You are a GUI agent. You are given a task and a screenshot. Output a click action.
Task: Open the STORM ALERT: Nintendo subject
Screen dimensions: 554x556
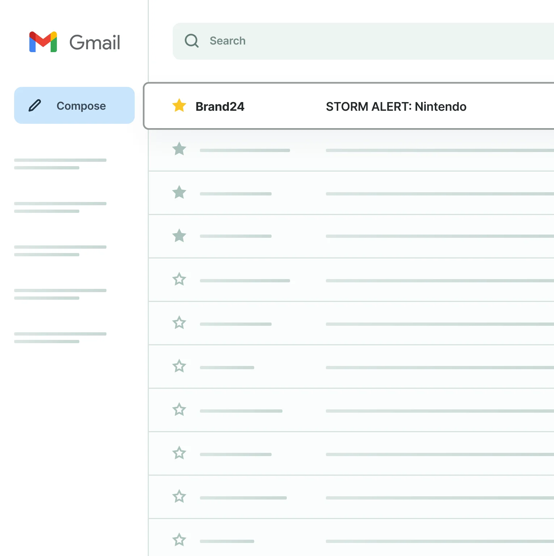coord(396,106)
